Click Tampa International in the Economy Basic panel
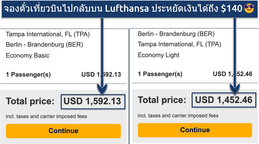 48,34
